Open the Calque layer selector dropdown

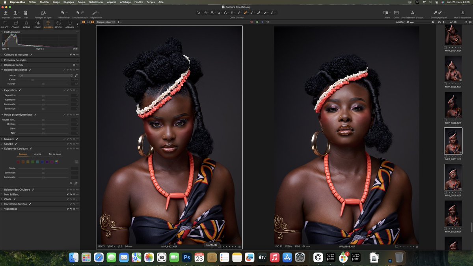[x=106, y=22]
